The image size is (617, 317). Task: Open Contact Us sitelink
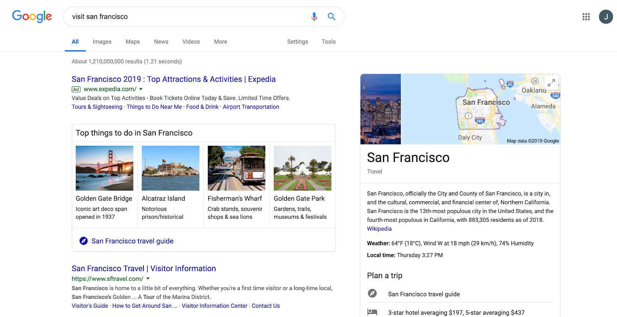[266, 306]
